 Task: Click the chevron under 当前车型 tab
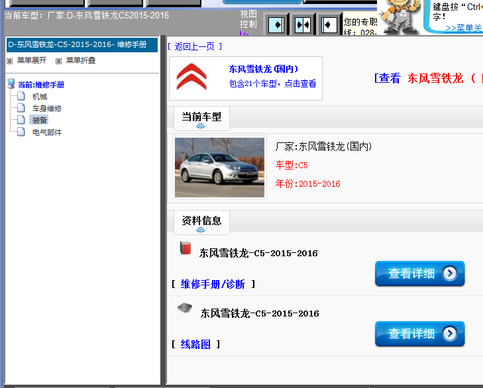coord(201,126)
